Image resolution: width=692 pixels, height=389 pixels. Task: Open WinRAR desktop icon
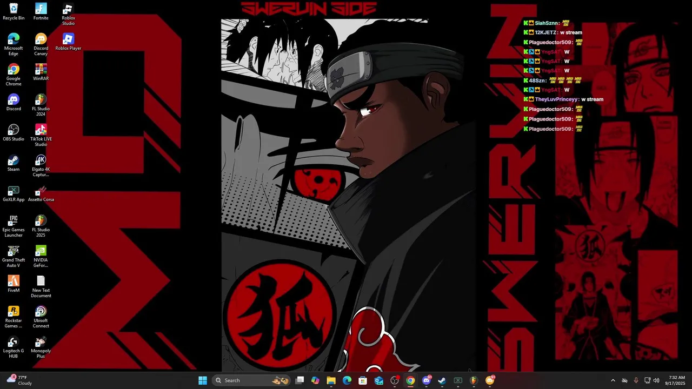click(41, 72)
